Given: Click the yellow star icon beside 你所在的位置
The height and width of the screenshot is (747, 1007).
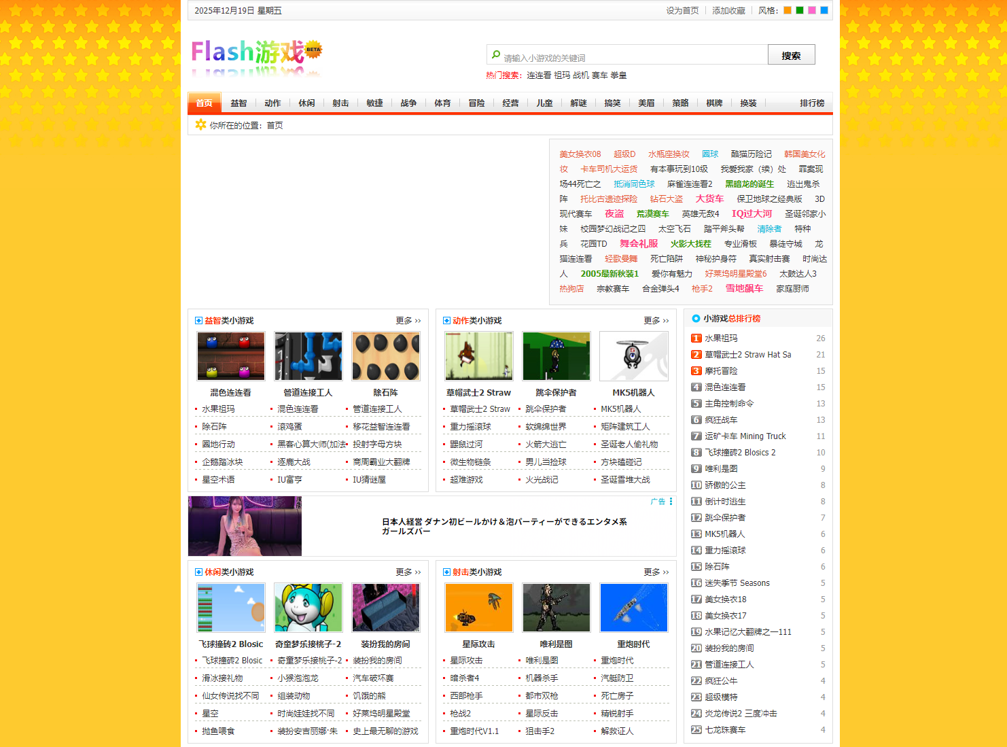Looking at the screenshot, I should tap(200, 125).
